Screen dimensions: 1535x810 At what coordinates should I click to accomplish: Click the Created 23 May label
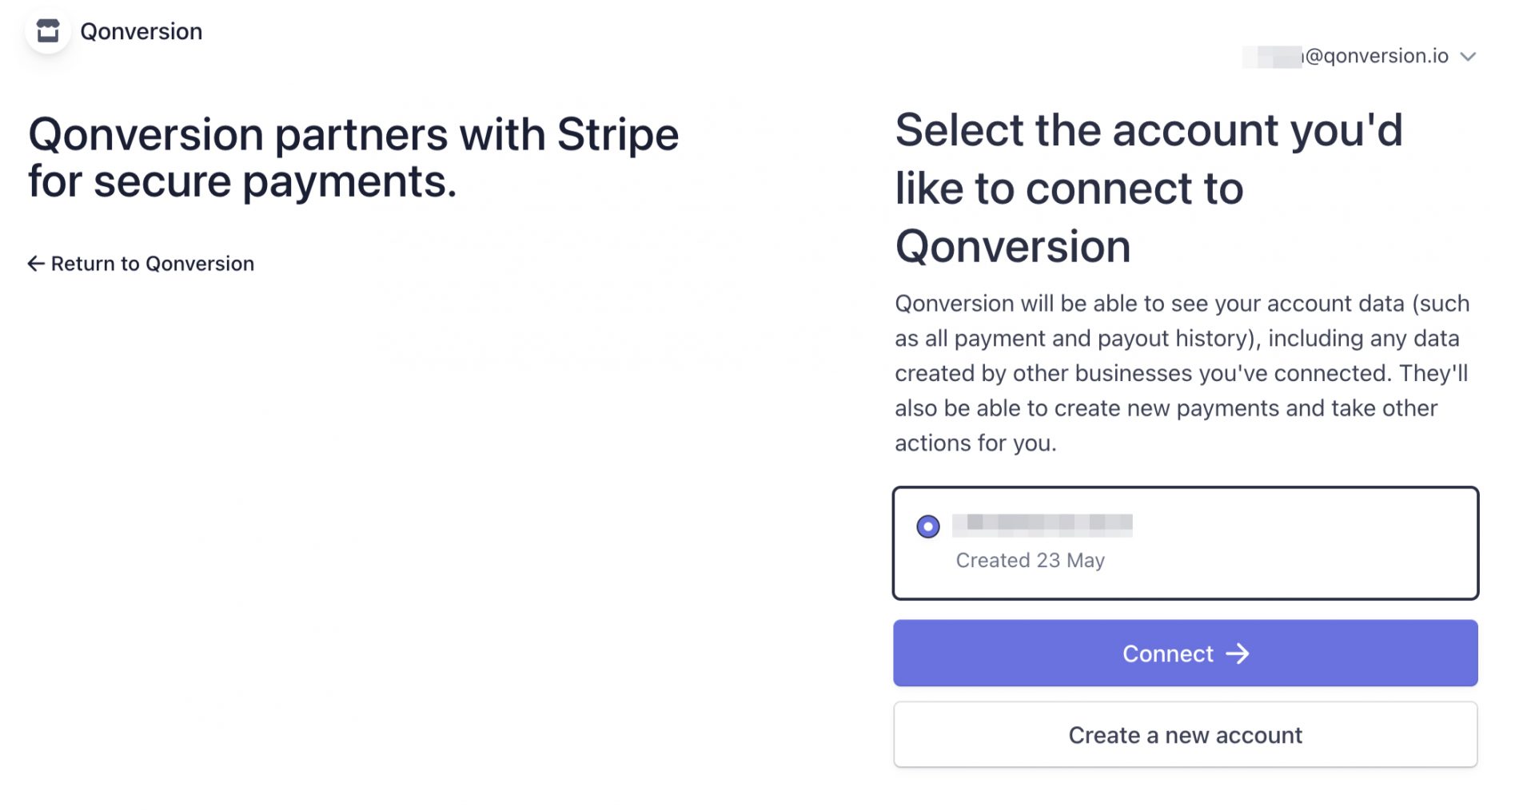1030,560
